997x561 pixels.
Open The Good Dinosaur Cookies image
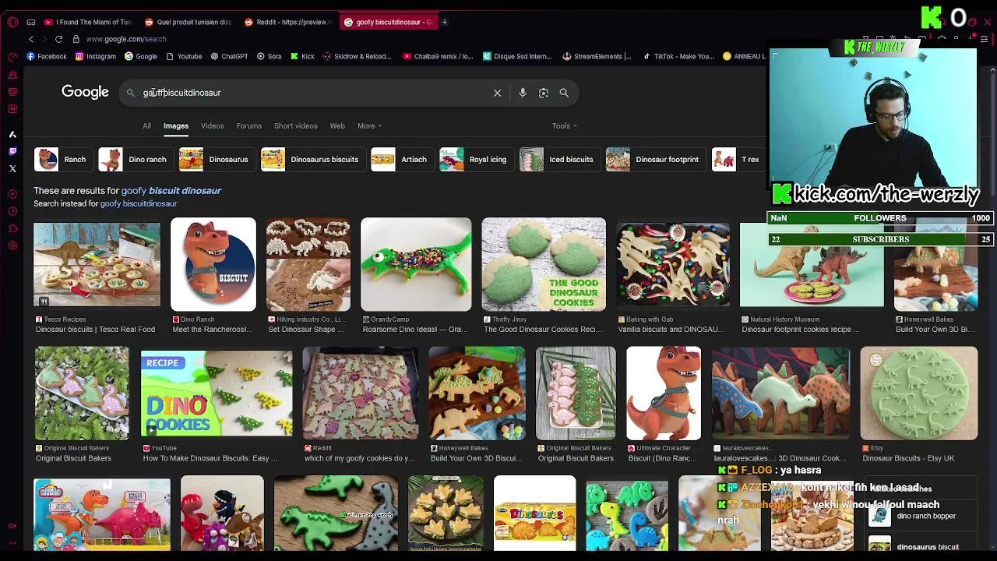coord(544,264)
